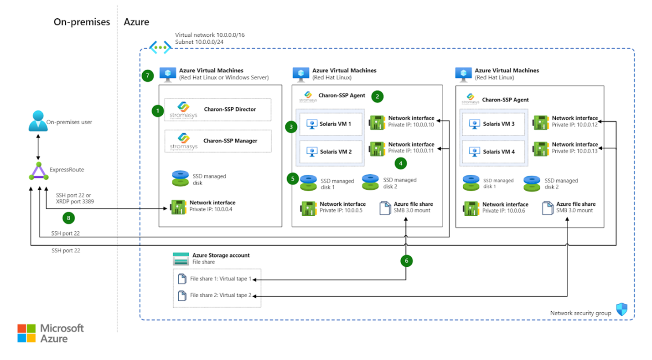This screenshot has width=652, height=360.
Task: Select the "On-premises user" label text
Action: click(69, 122)
